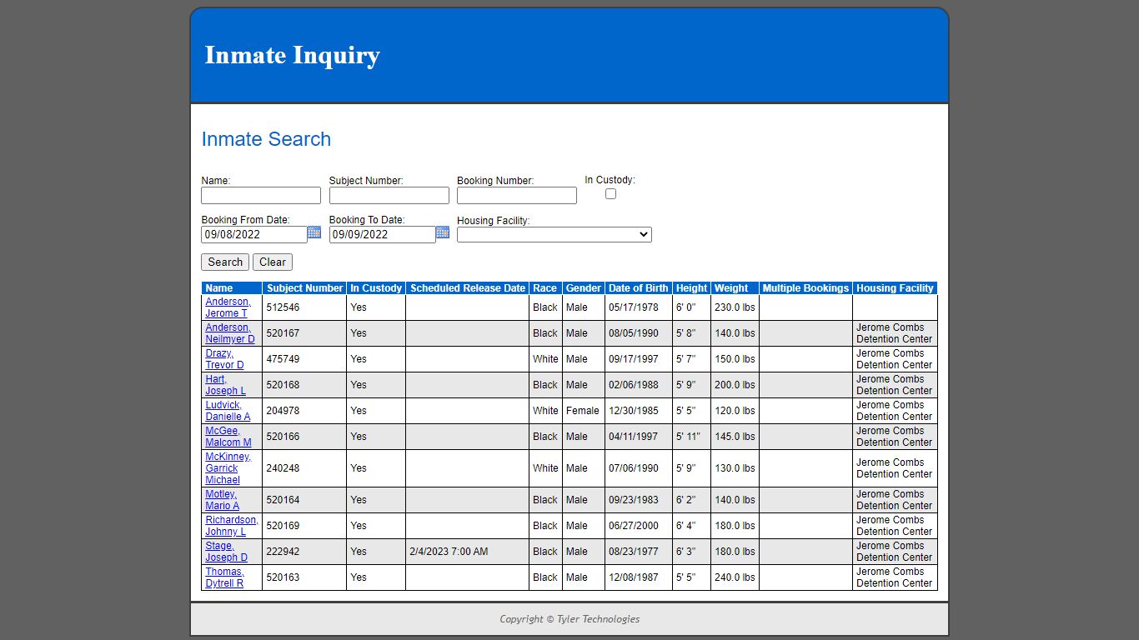Expand the Housing Facility dropdown
The image size is (1139, 640).
(x=554, y=235)
